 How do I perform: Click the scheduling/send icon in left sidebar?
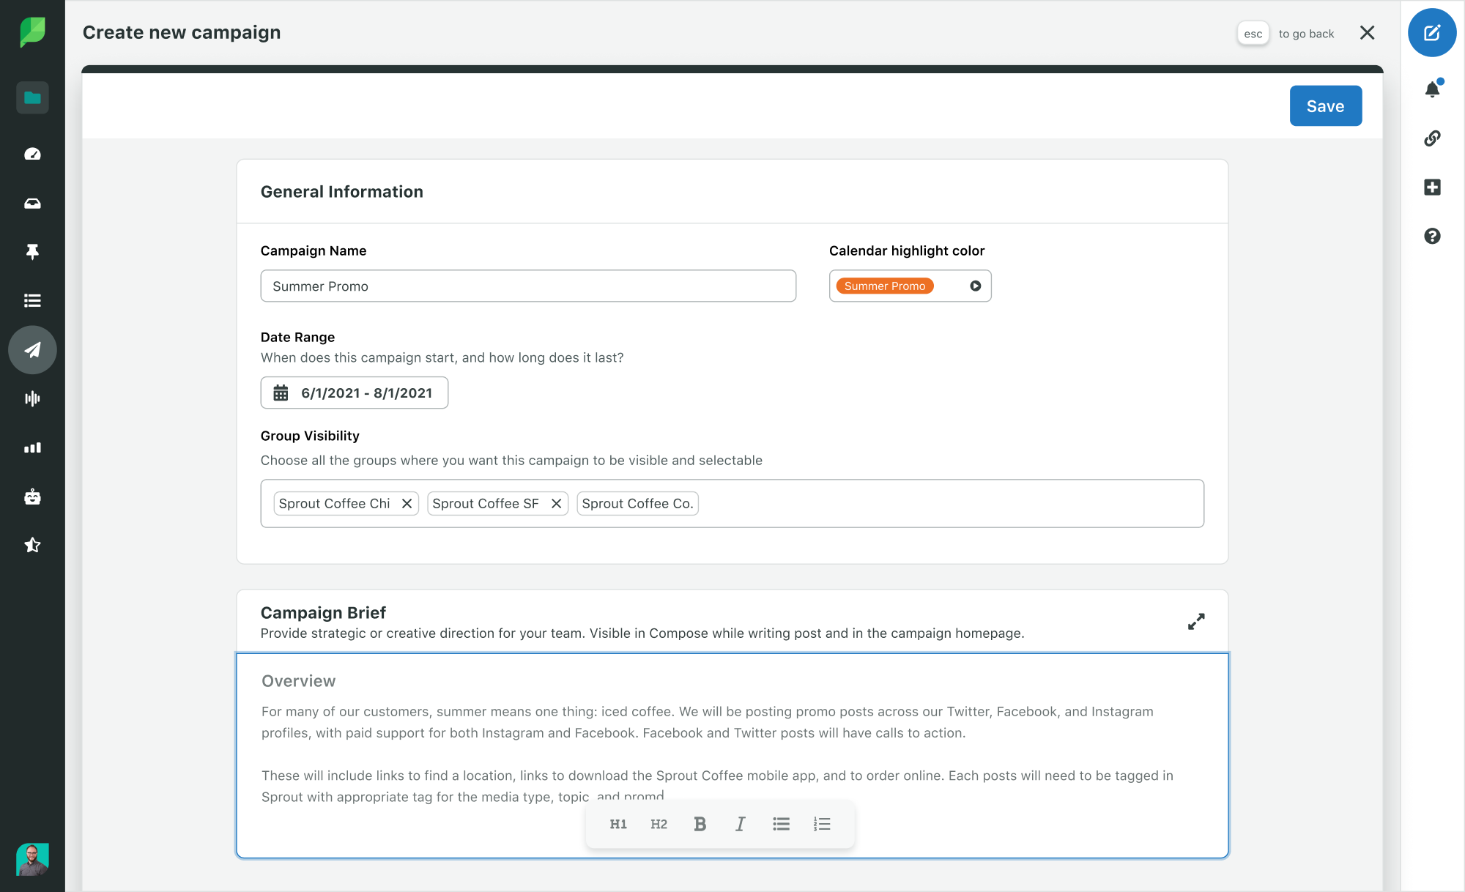(32, 349)
